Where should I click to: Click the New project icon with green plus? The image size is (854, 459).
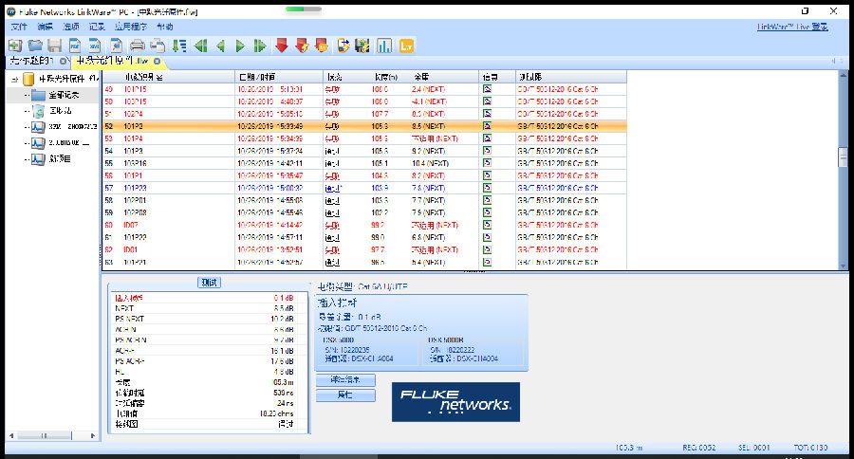(14, 46)
